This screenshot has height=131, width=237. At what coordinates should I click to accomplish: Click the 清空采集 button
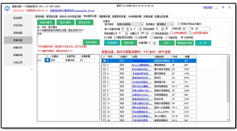[129, 43]
